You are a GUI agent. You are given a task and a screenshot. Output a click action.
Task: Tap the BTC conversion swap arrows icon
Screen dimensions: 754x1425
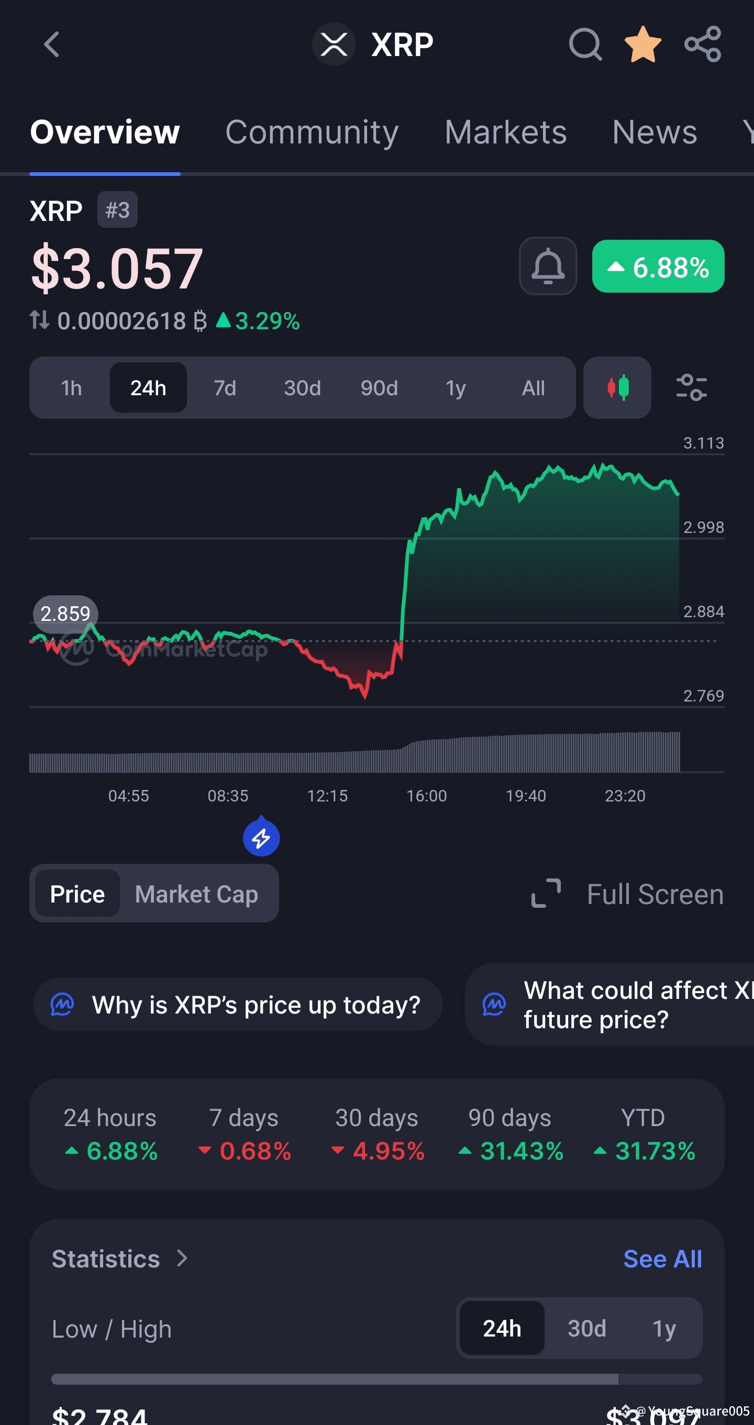point(39,320)
